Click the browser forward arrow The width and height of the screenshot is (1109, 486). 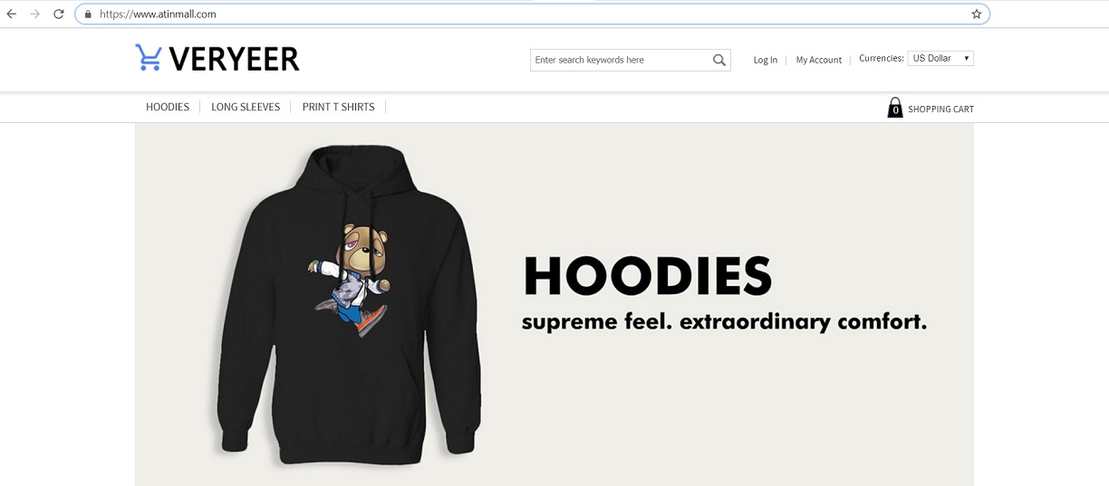[35, 14]
